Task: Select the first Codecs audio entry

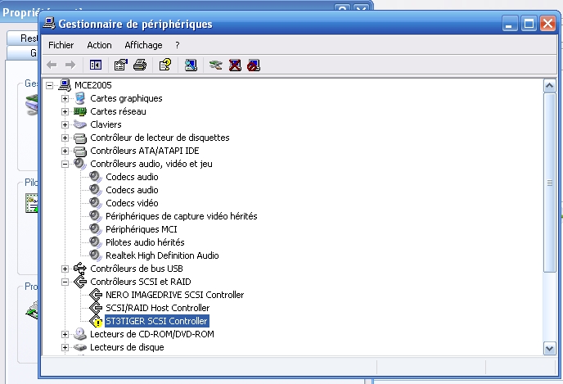Action: [x=132, y=177]
